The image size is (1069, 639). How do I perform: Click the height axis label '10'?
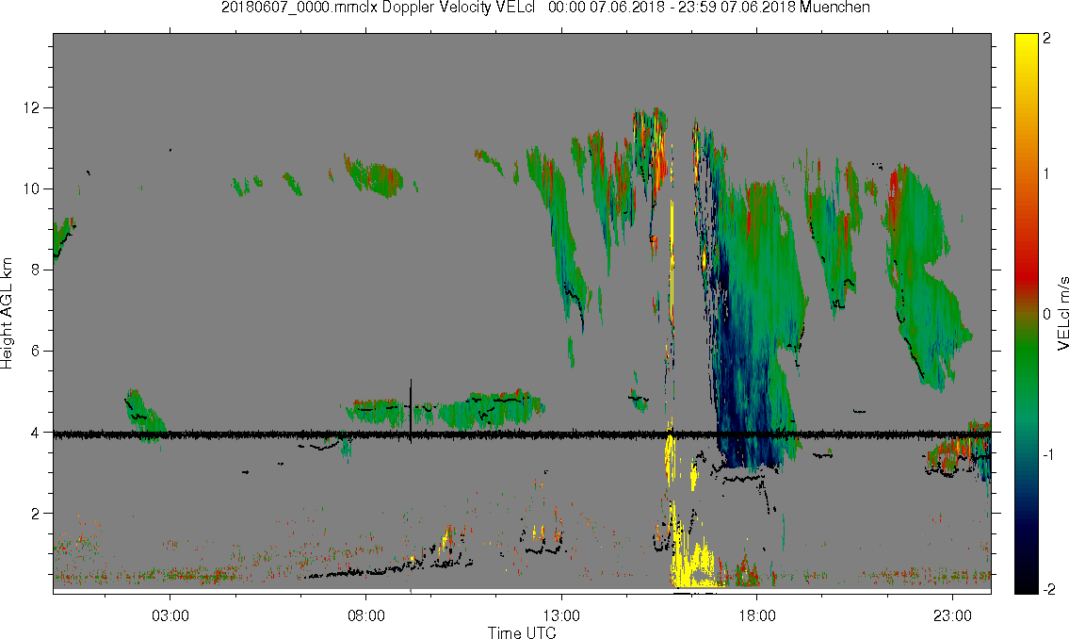(x=31, y=188)
